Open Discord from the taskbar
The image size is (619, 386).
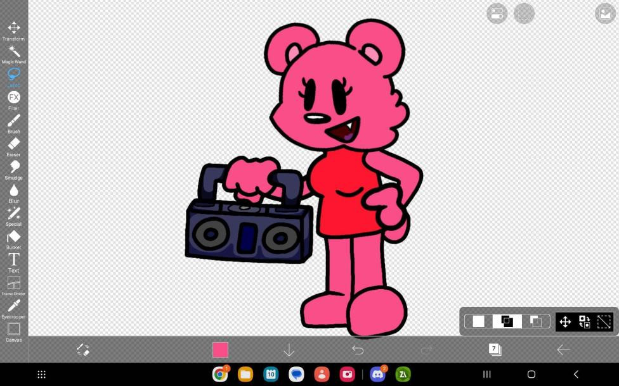point(377,375)
